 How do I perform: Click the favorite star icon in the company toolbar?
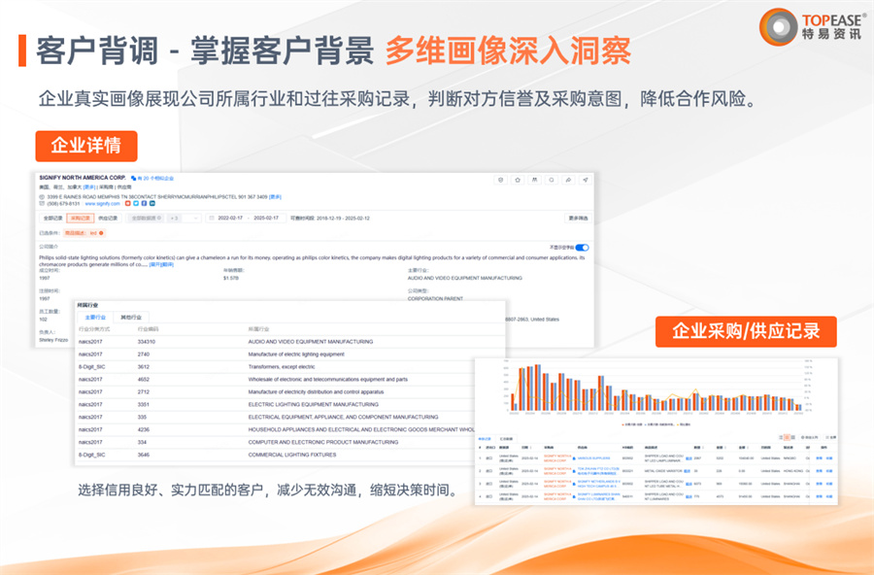click(x=518, y=180)
